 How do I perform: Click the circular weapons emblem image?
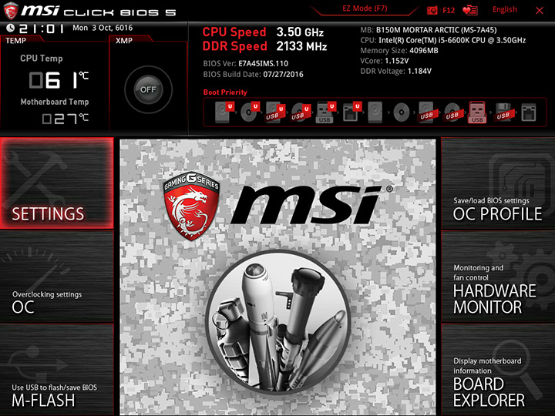(277, 322)
